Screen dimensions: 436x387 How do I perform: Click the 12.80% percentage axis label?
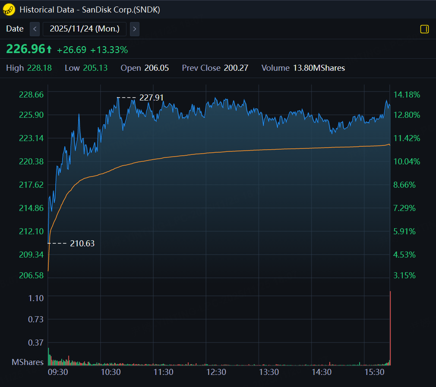point(407,115)
